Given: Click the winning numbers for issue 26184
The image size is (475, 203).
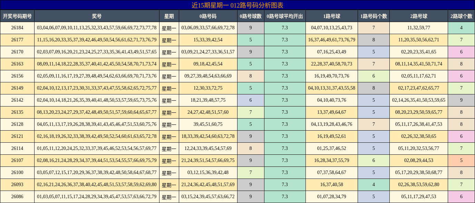Looking at the screenshot, I should (x=97, y=28).
